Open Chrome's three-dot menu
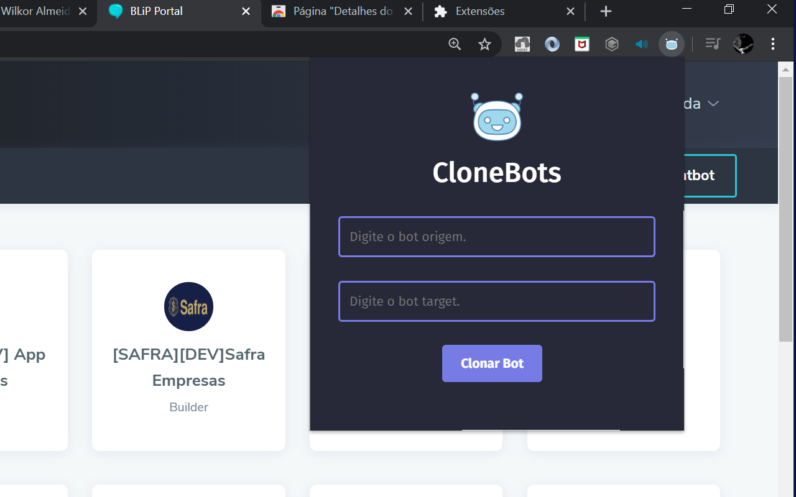 point(772,44)
